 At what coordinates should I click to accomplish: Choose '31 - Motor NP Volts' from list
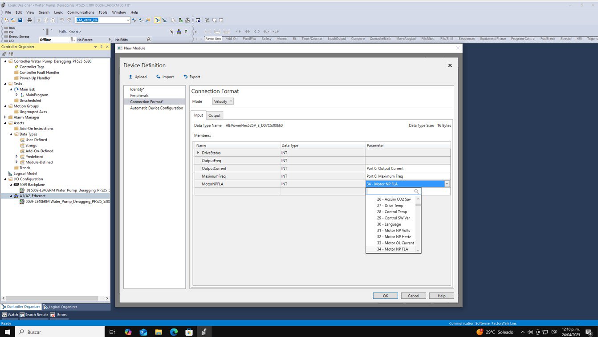click(x=394, y=231)
